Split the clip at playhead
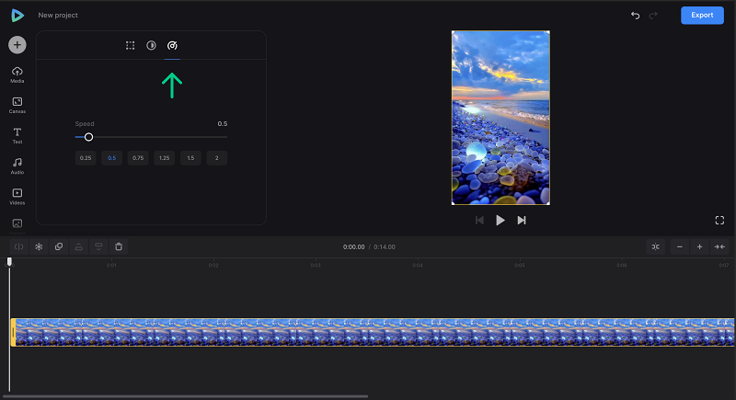Screen dimensions: 736x400 [18, 246]
